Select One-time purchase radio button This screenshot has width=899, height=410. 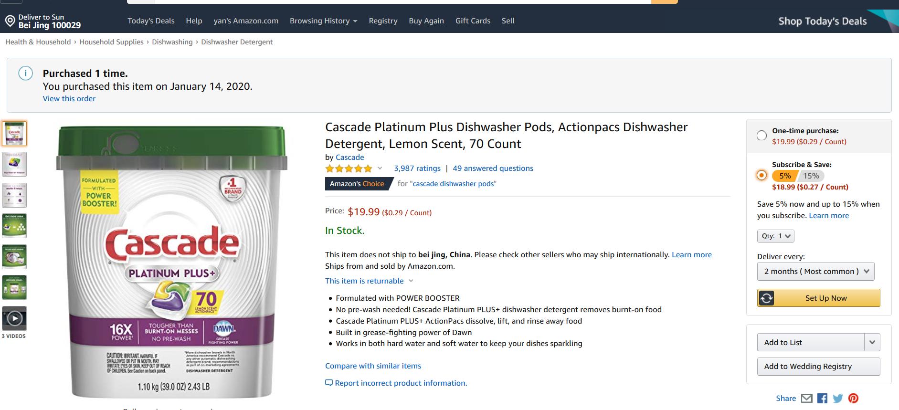[x=762, y=136]
